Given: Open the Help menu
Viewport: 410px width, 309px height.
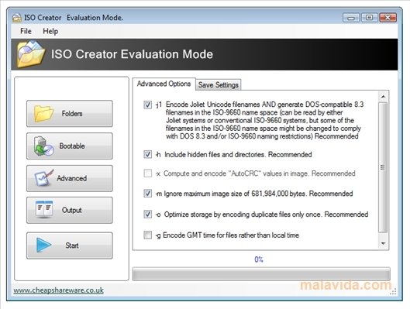Looking at the screenshot, I should pyautogui.click(x=50, y=31).
